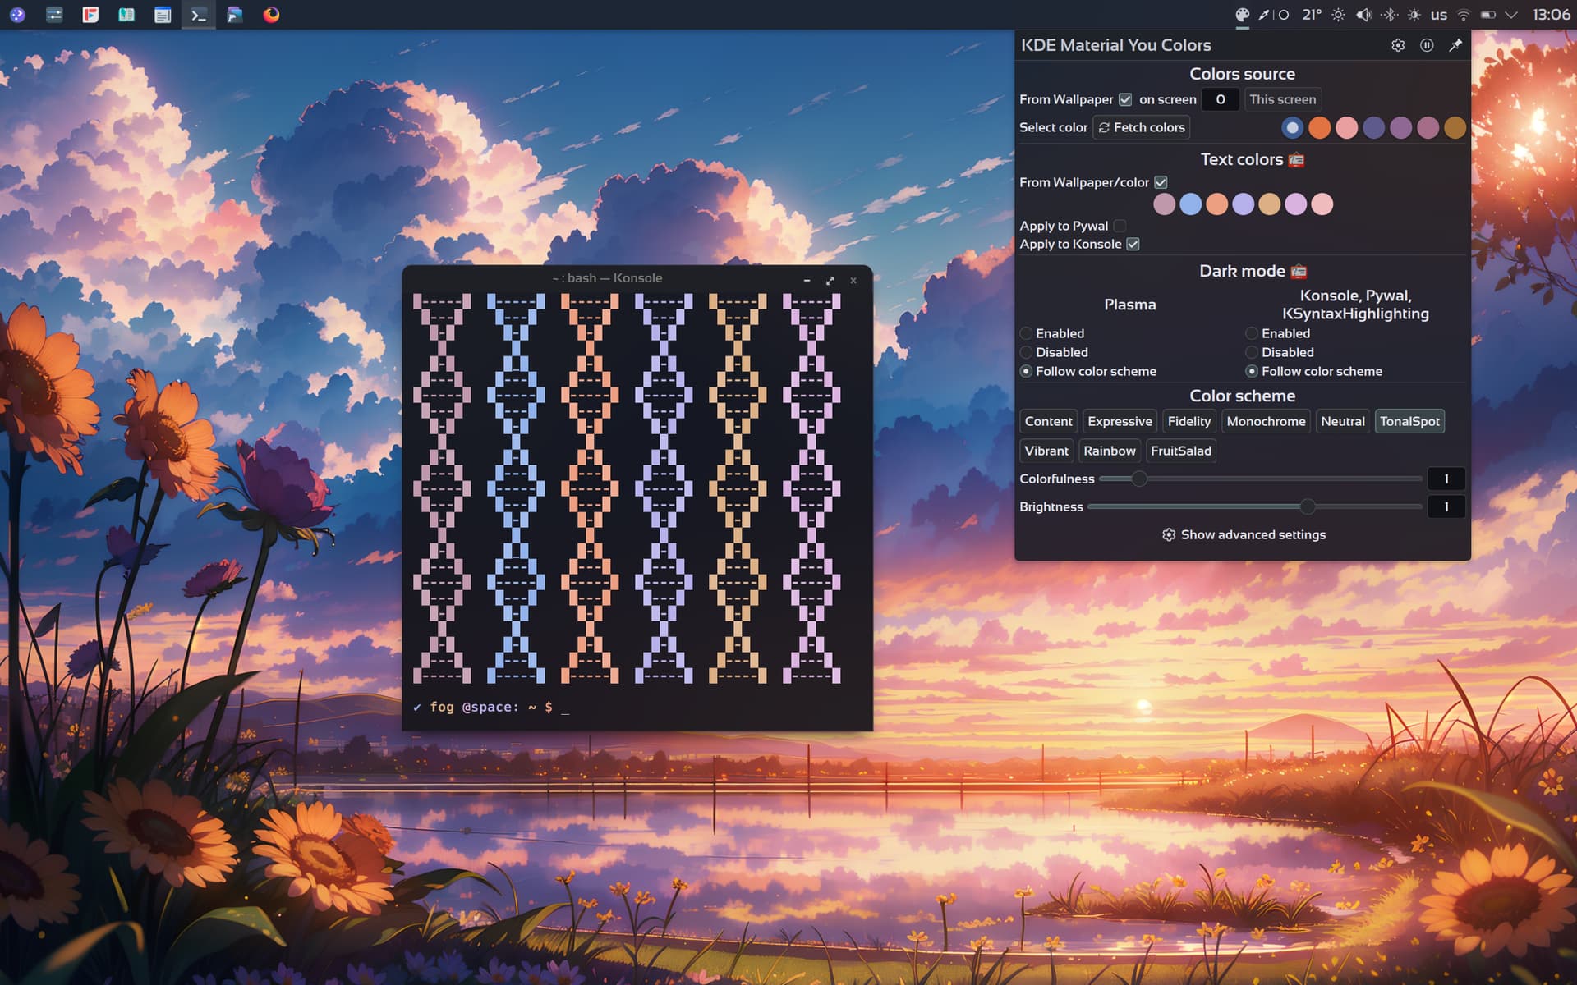Enable the Apply to Pywal checkbox
Image resolution: width=1577 pixels, height=985 pixels.
(x=1120, y=226)
